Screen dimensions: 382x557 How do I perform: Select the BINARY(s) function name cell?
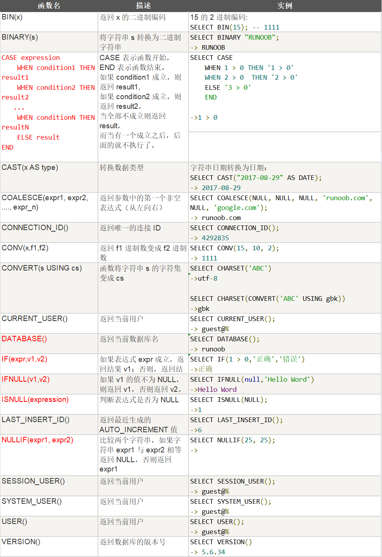pos(20,37)
